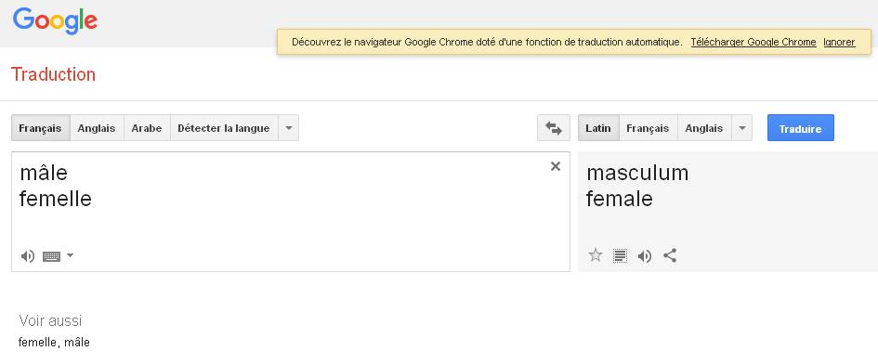Expand input tools dropdown arrow
The width and height of the screenshot is (878, 364).
(70, 255)
